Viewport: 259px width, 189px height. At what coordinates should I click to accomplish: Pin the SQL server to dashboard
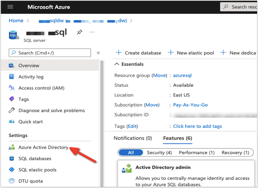click(x=79, y=32)
